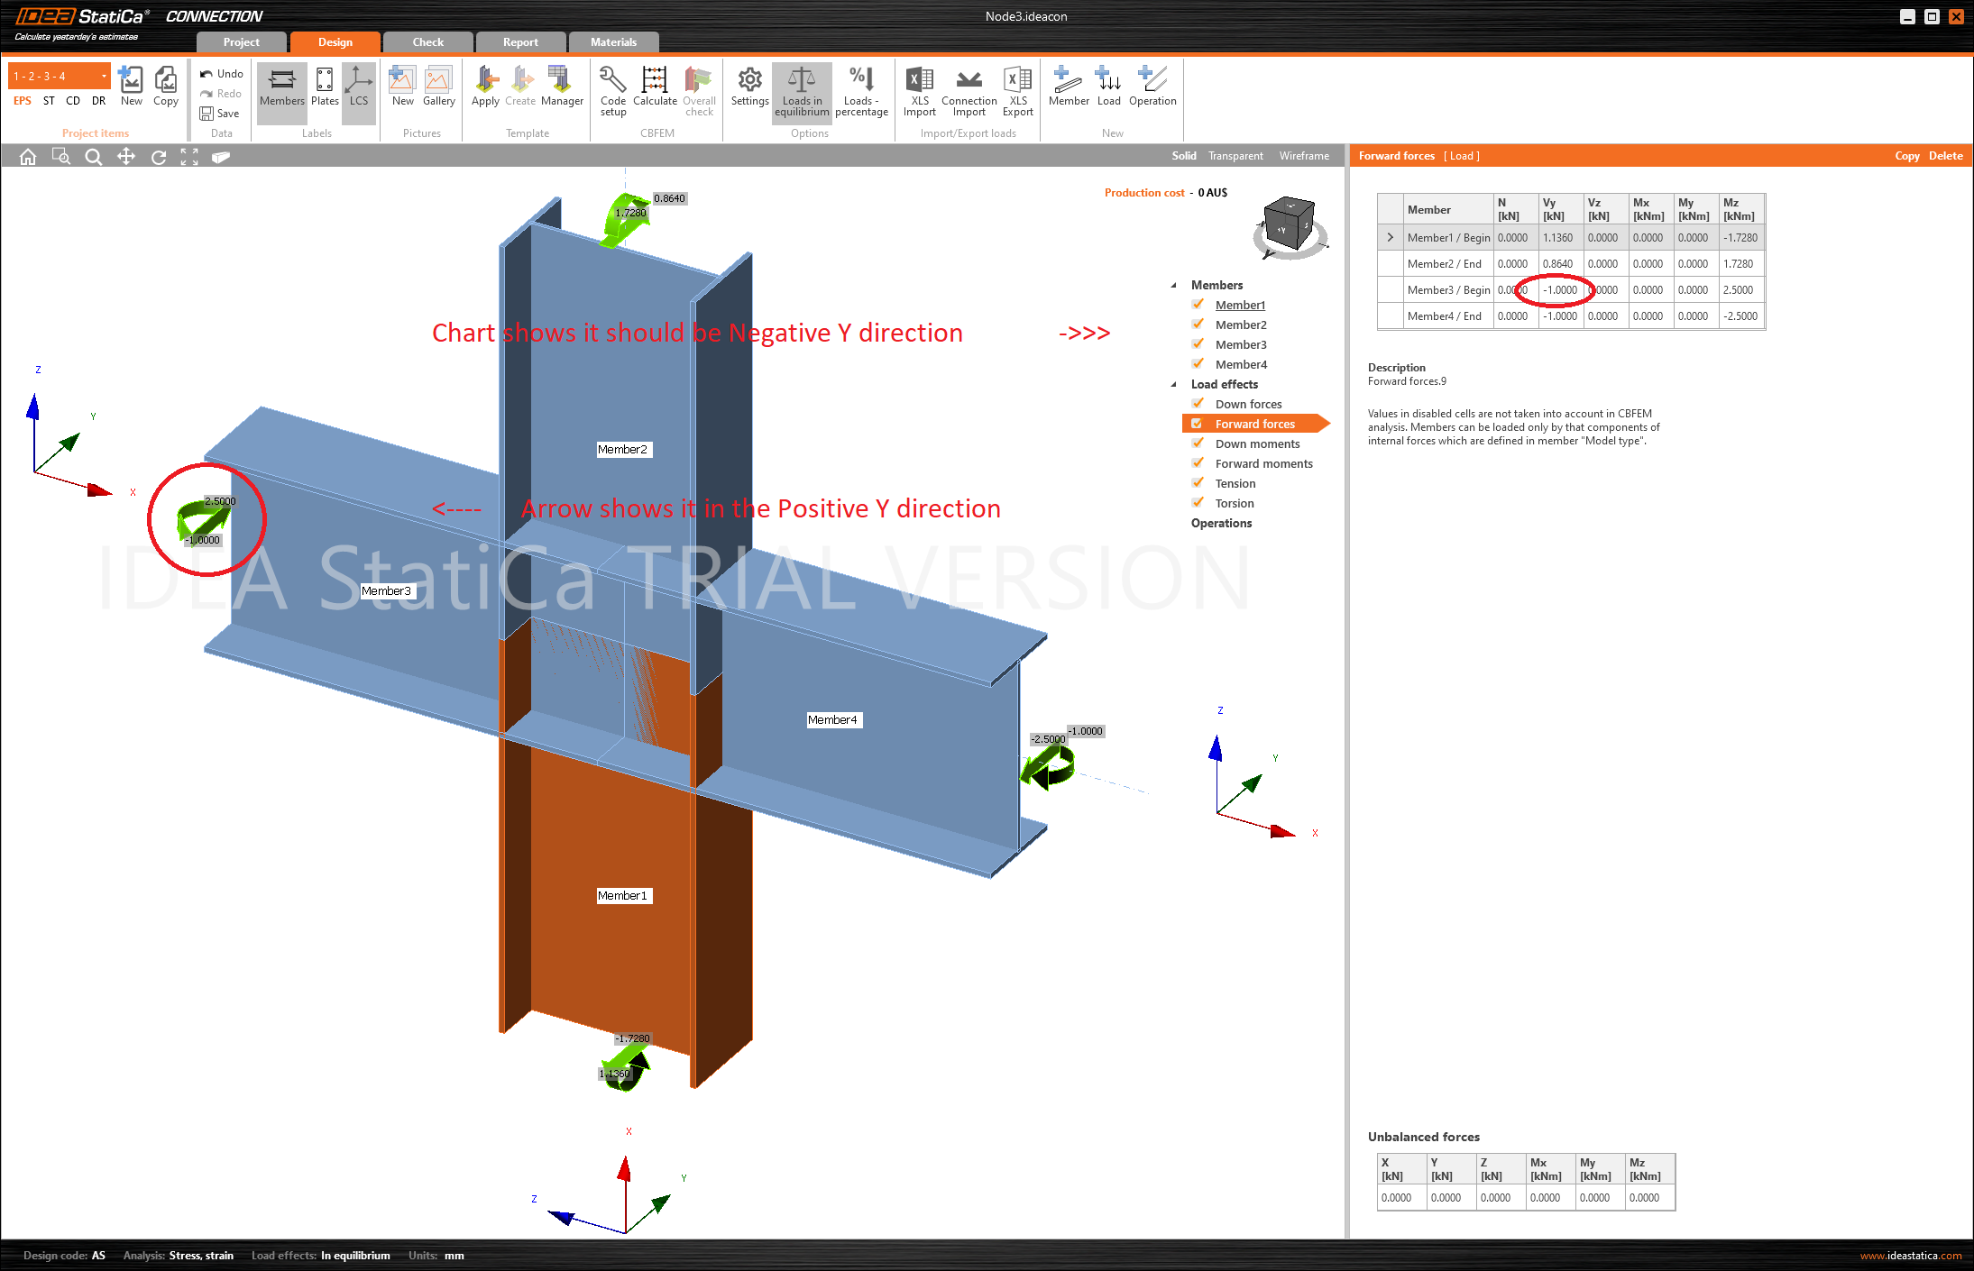The image size is (1974, 1271).
Task: Select the CD project item type
Action: tap(73, 101)
